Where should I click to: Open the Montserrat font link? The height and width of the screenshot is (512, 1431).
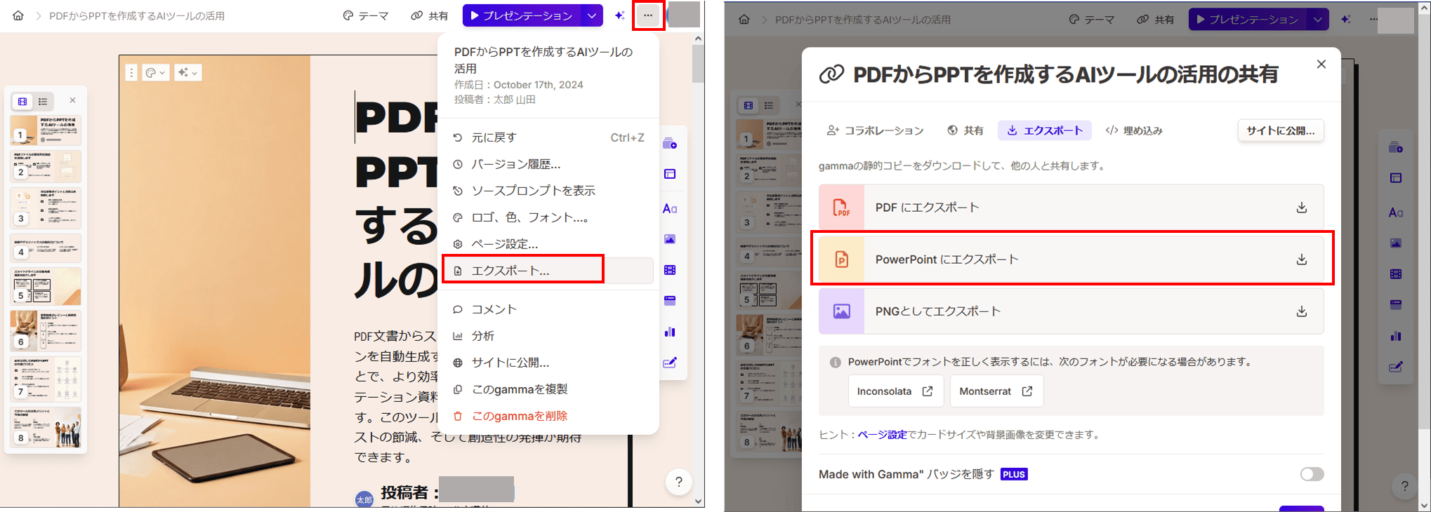[x=996, y=391]
